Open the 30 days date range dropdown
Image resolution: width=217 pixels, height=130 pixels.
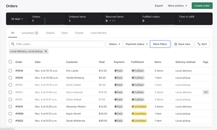click(x=17, y=19)
